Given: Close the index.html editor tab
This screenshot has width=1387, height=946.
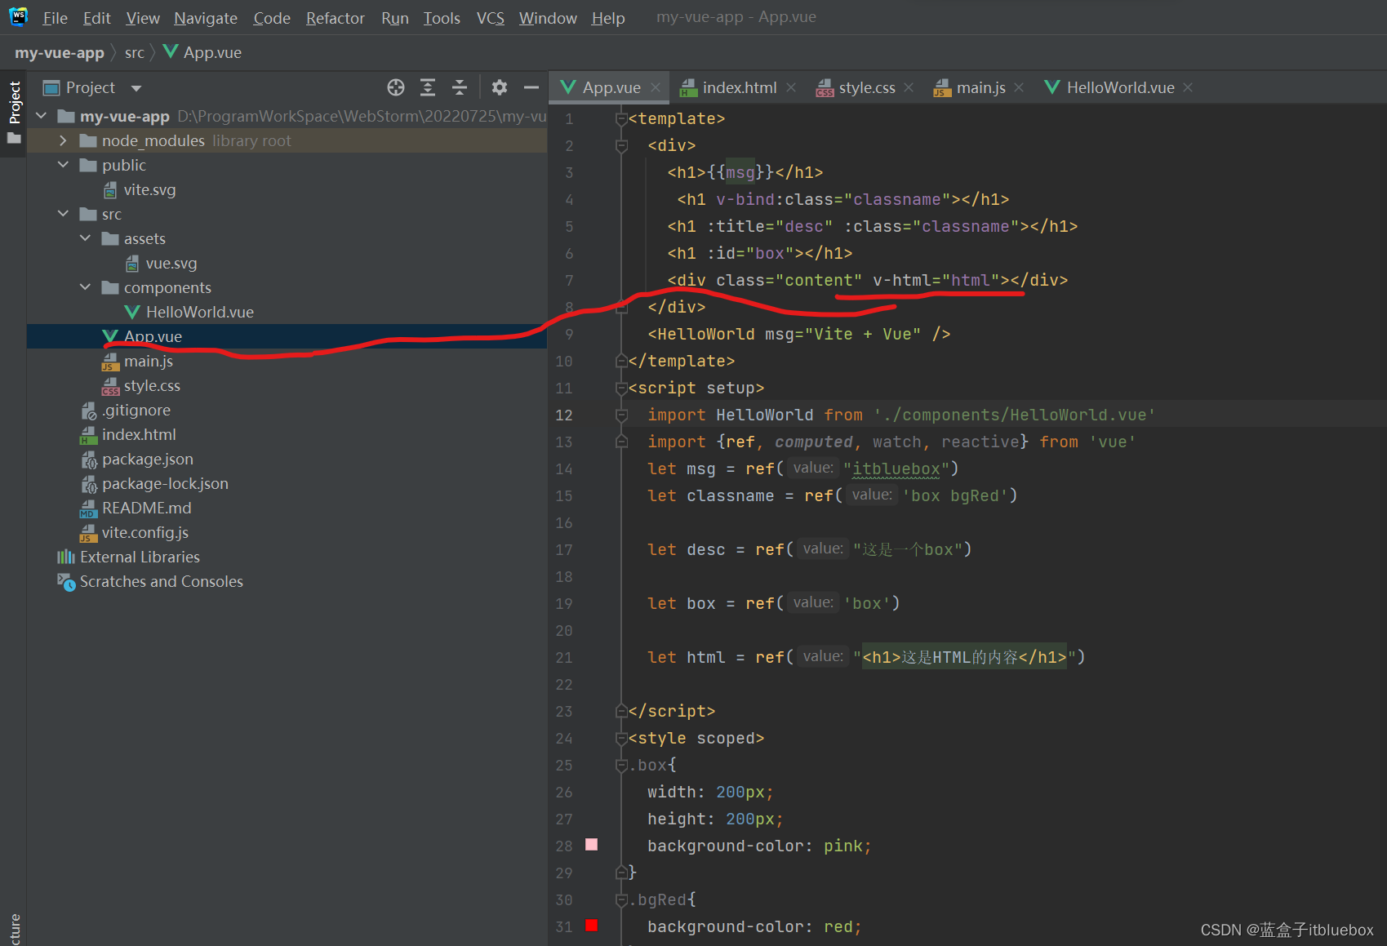Looking at the screenshot, I should (791, 87).
